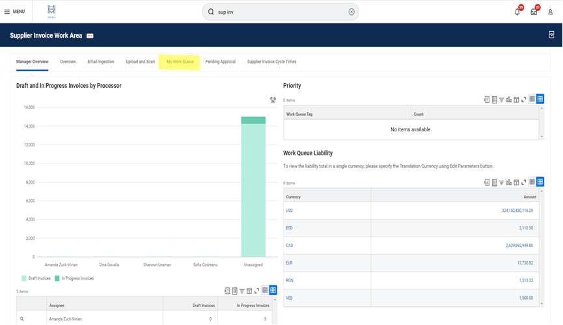Viewport: 563px width, 325px height.
Task: Open the RON currency link
Action: [290, 281]
